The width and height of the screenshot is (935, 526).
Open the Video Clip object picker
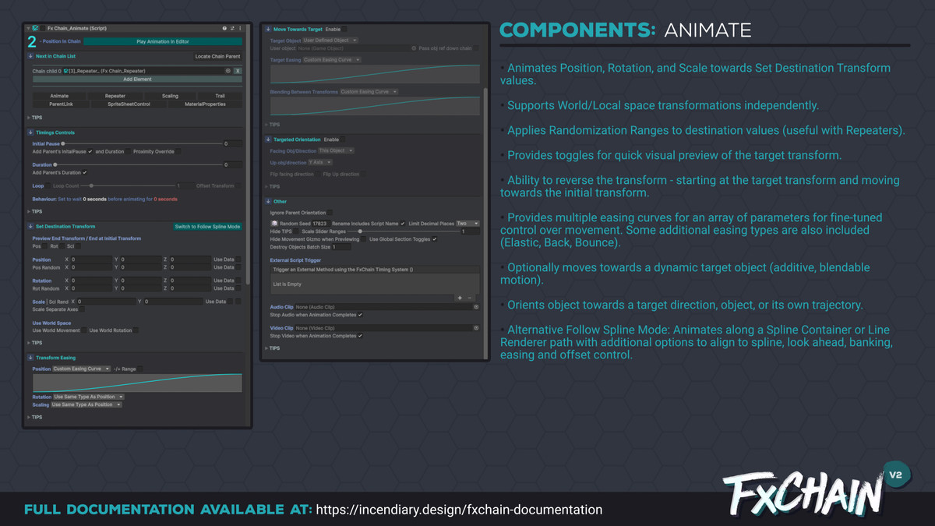(x=476, y=328)
